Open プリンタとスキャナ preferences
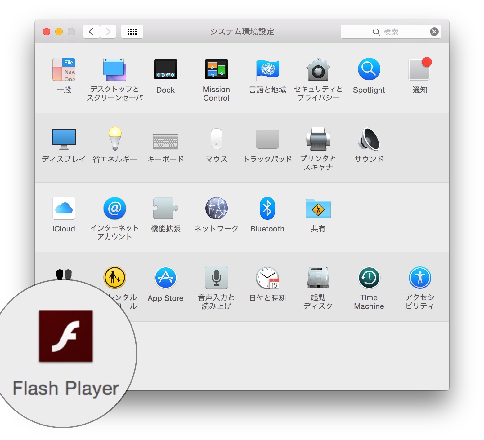This screenshot has height=440, width=484. point(318,139)
